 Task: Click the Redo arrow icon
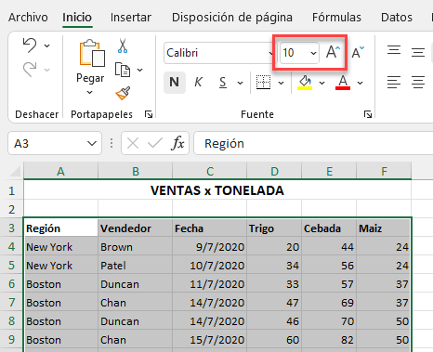click(x=30, y=69)
